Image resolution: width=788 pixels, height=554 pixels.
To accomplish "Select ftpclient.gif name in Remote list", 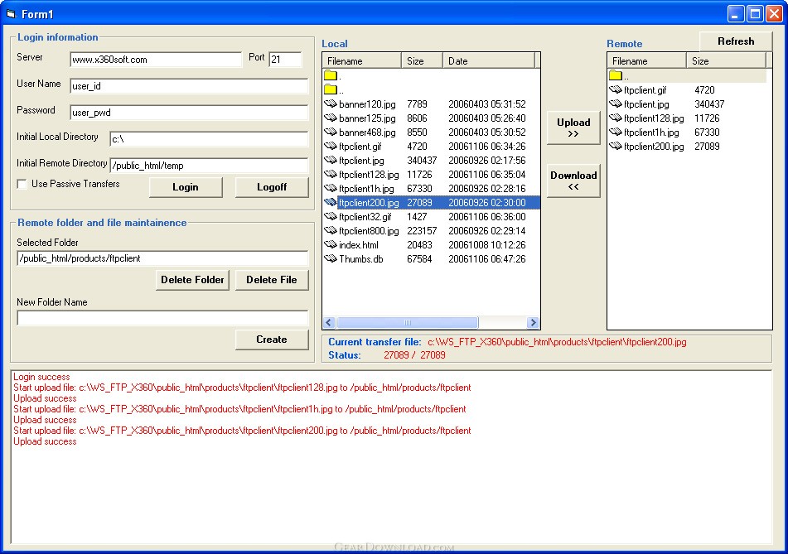I will tap(645, 90).
